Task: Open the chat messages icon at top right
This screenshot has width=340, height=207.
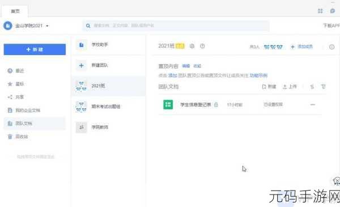Action: (x=333, y=11)
